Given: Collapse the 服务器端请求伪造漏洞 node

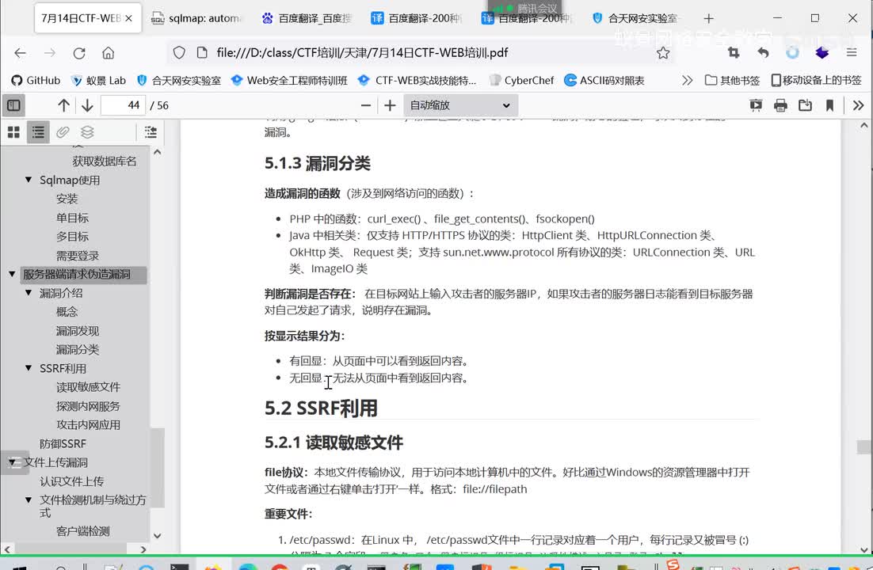Looking at the screenshot, I should [12, 274].
